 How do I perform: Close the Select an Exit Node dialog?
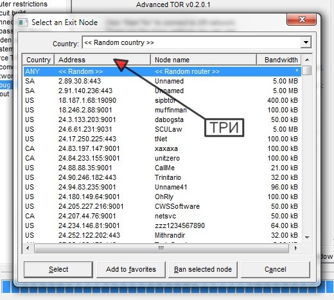[301, 19]
